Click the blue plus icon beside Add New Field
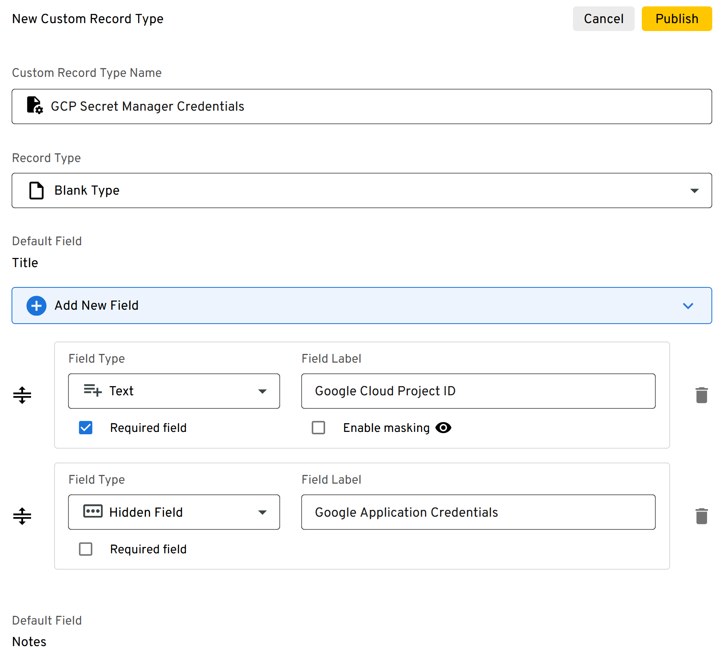 click(x=36, y=305)
